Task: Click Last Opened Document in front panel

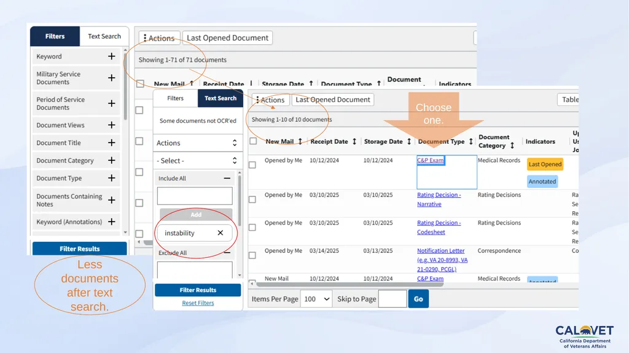Action: tap(333, 99)
